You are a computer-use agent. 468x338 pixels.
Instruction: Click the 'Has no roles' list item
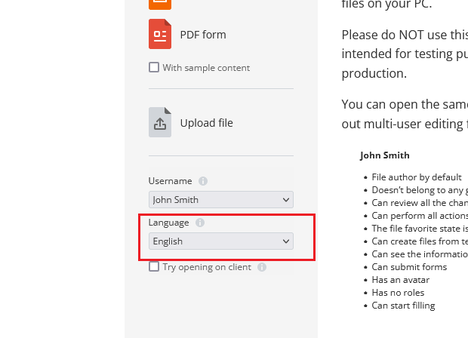pyautogui.click(x=398, y=293)
